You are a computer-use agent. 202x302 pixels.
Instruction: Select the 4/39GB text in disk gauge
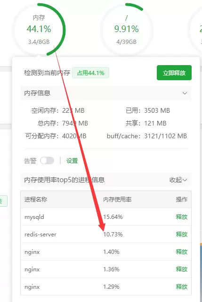126,42
